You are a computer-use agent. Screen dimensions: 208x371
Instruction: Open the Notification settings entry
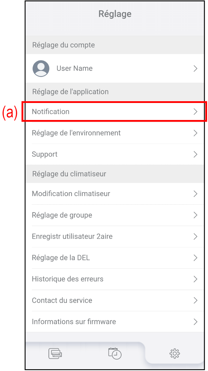coord(51,112)
